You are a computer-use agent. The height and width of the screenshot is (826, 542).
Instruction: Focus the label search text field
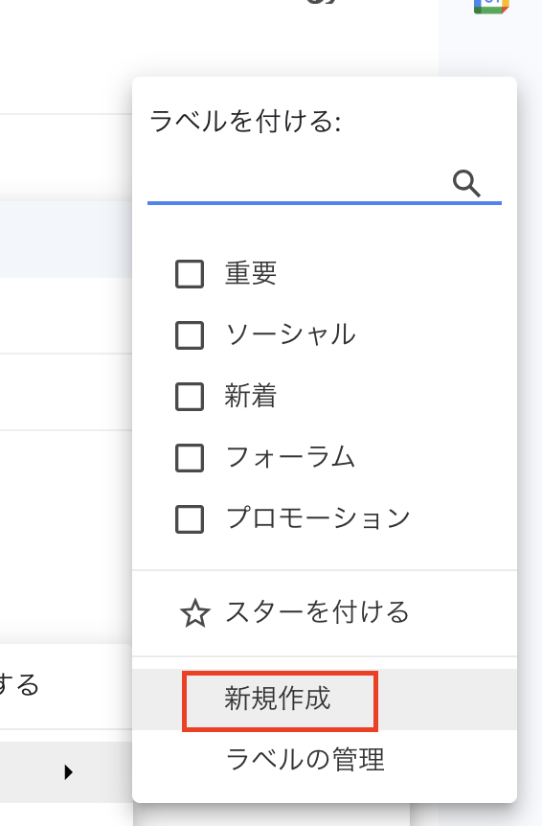point(299,184)
